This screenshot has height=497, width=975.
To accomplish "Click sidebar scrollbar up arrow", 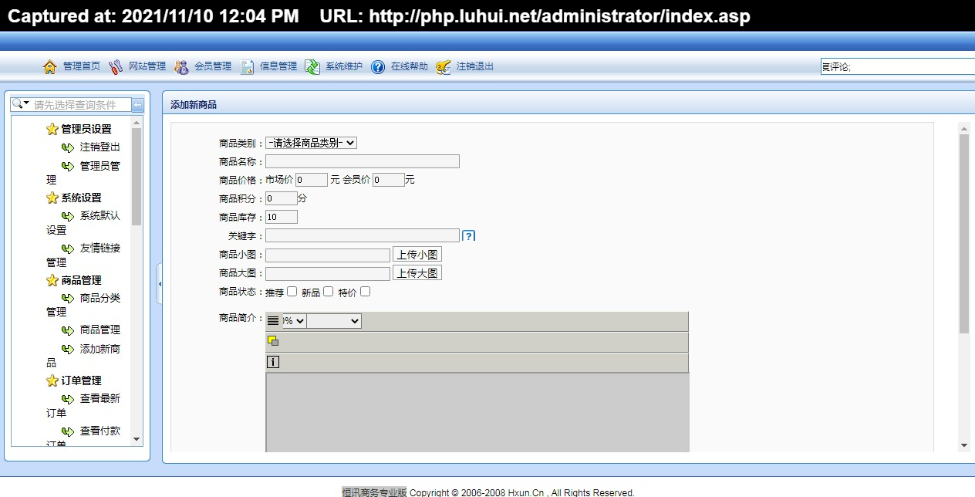I will [137, 123].
